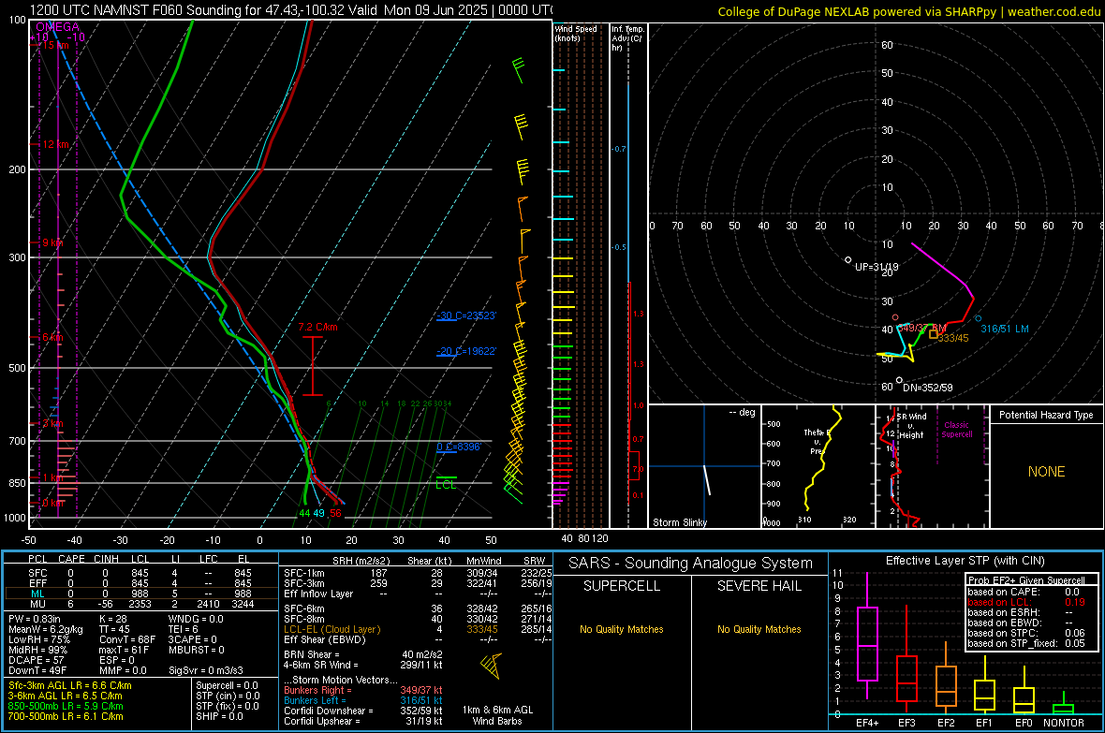1105x733 pixels.
Task: Click the '0 C=8396' freezing level label
Action: click(x=459, y=447)
